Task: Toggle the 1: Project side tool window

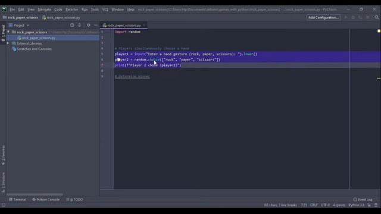Action: pyautogui.click(x=3, y=33)
